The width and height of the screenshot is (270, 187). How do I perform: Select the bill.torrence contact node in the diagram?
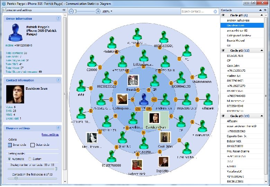144,56
